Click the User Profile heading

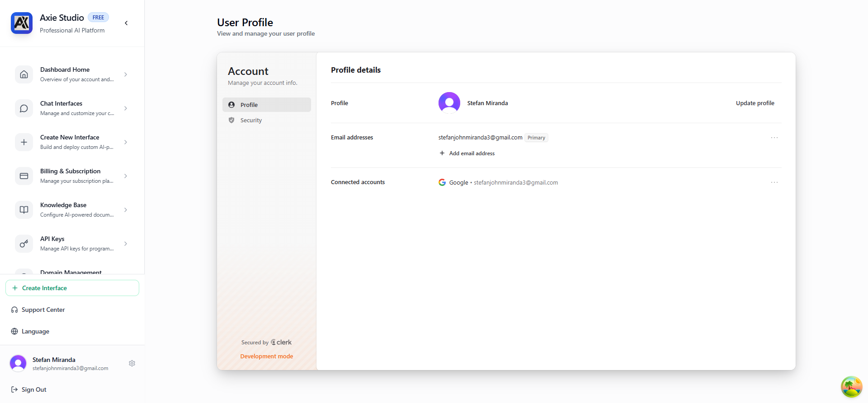pos(245,23)
